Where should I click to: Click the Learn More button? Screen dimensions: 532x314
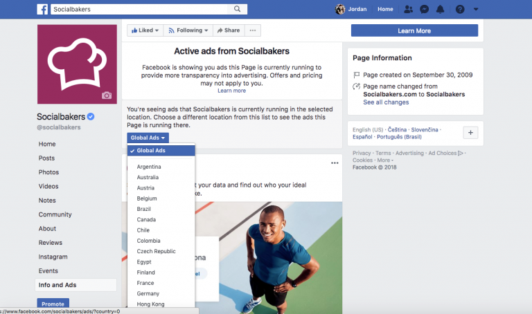pyautogui.click(x=414, y=30)
